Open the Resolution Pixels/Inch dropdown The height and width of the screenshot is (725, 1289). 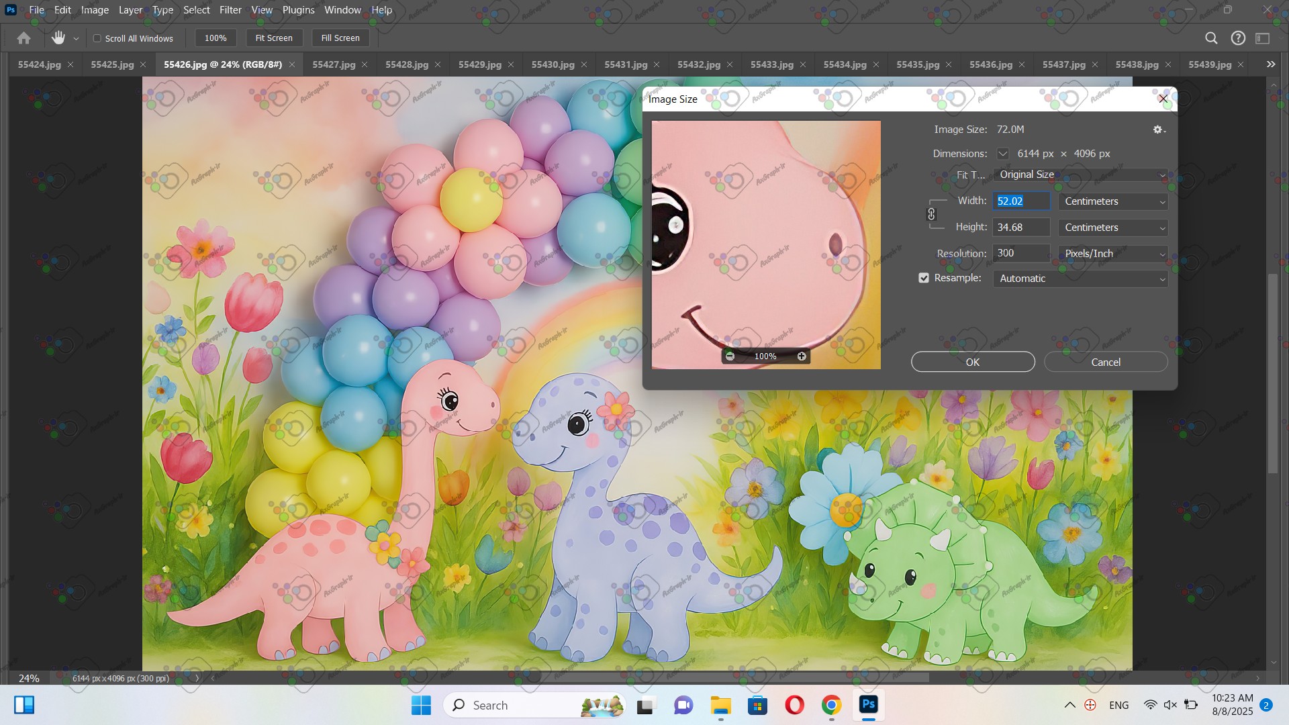click(x=1113, y=254)
